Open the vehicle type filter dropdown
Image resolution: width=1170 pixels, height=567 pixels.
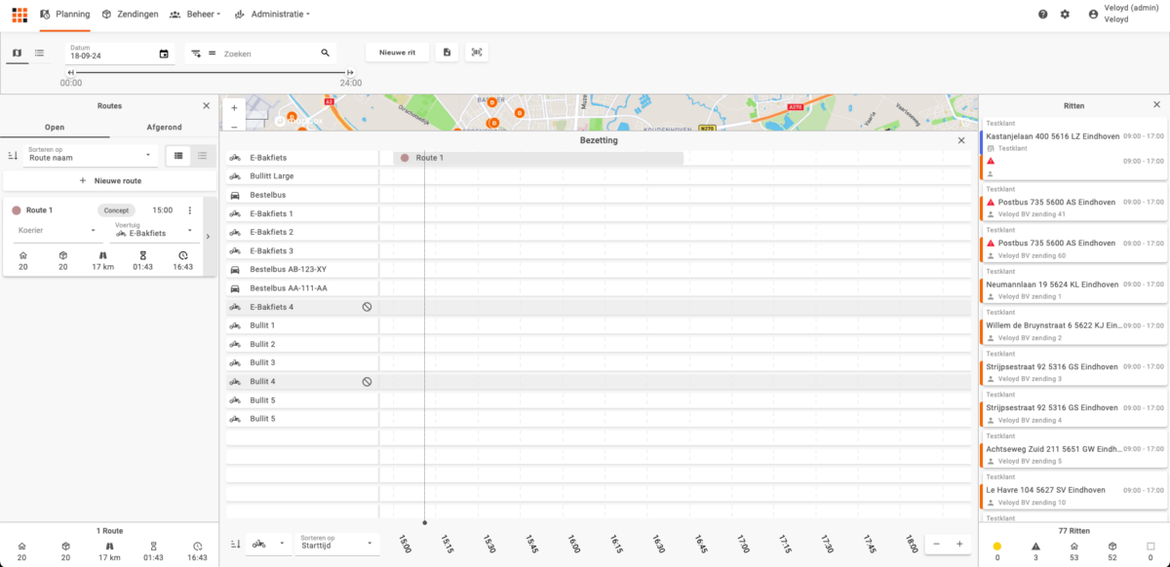coord(269,544)
